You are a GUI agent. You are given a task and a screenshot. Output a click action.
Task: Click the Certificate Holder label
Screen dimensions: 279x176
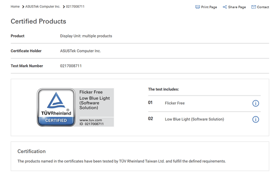[x=26, y=51]
